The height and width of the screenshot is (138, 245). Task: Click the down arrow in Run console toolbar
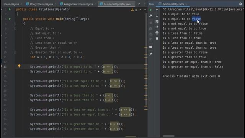click(x=157, y=16)
